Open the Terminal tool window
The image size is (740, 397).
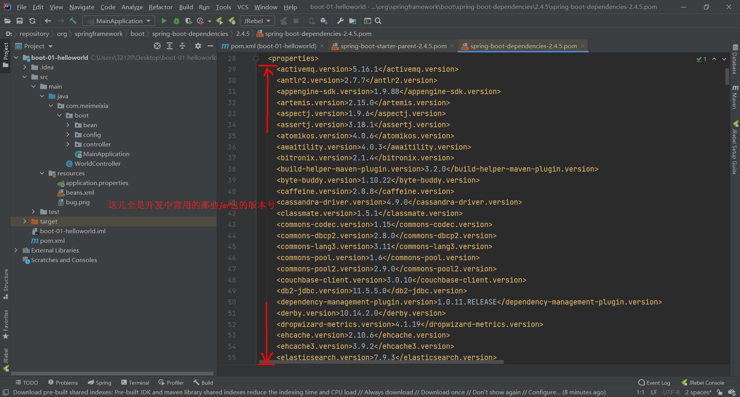pos(135,382)
